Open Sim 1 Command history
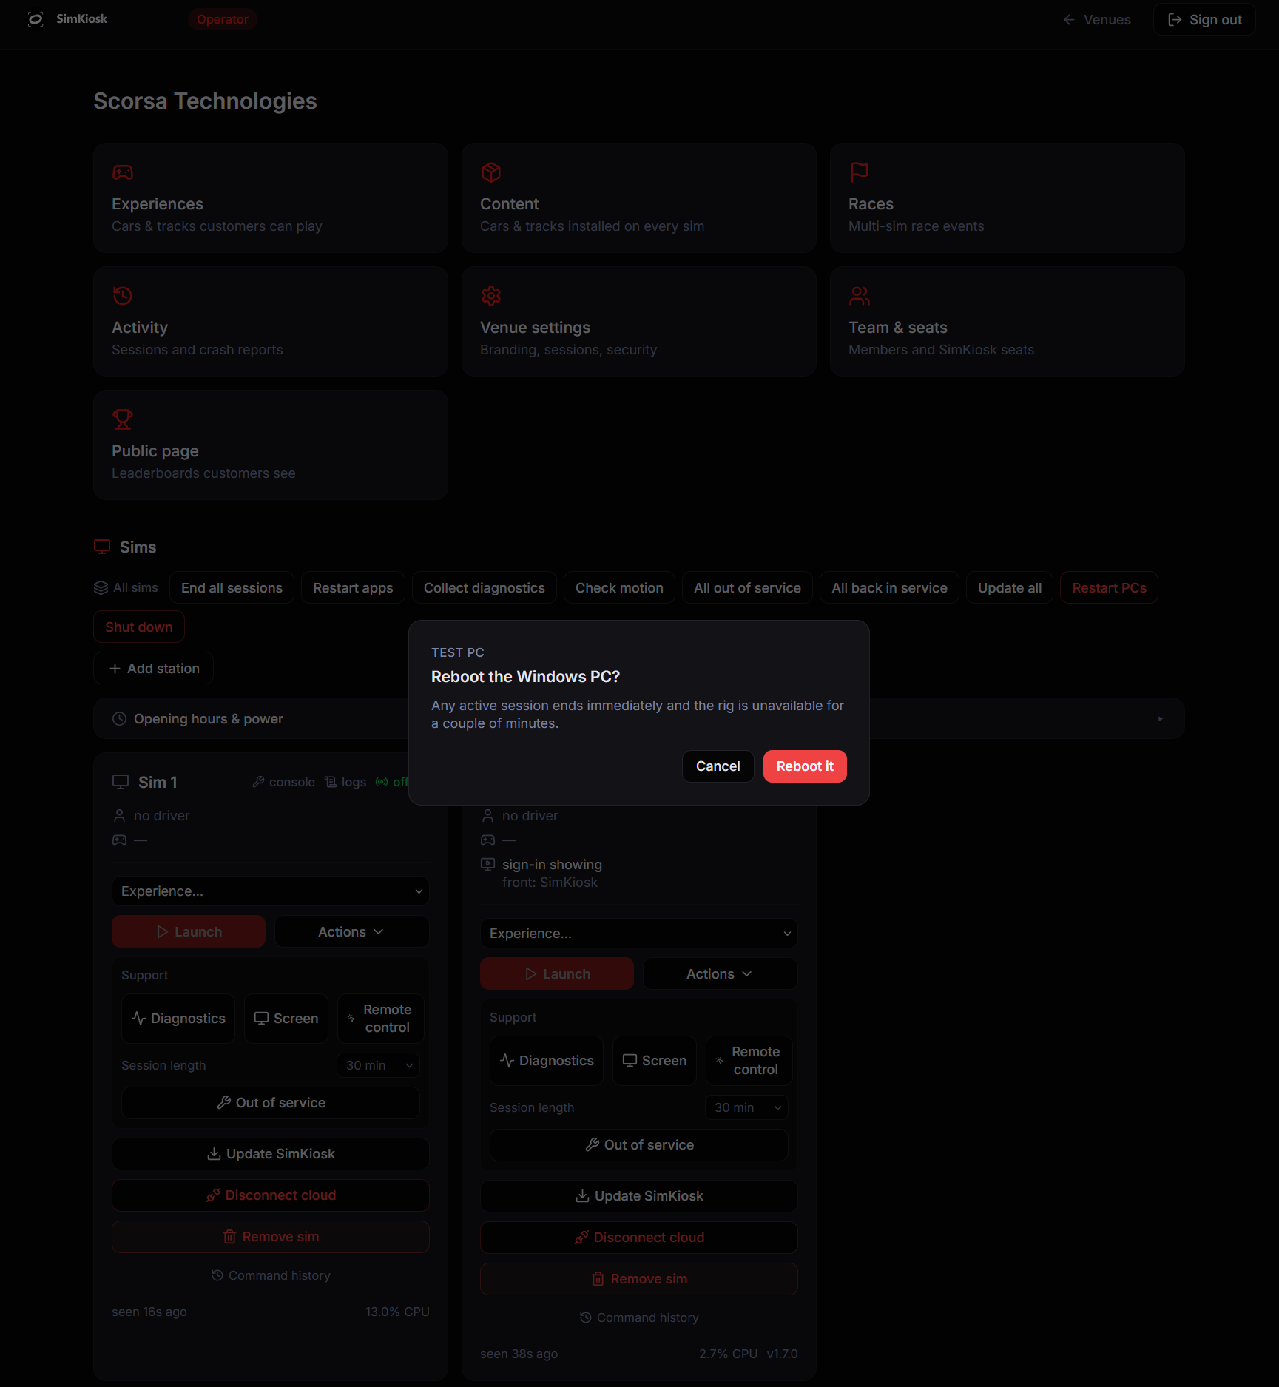This screenshot has height=1387, width=1279. coord(271,1275)
